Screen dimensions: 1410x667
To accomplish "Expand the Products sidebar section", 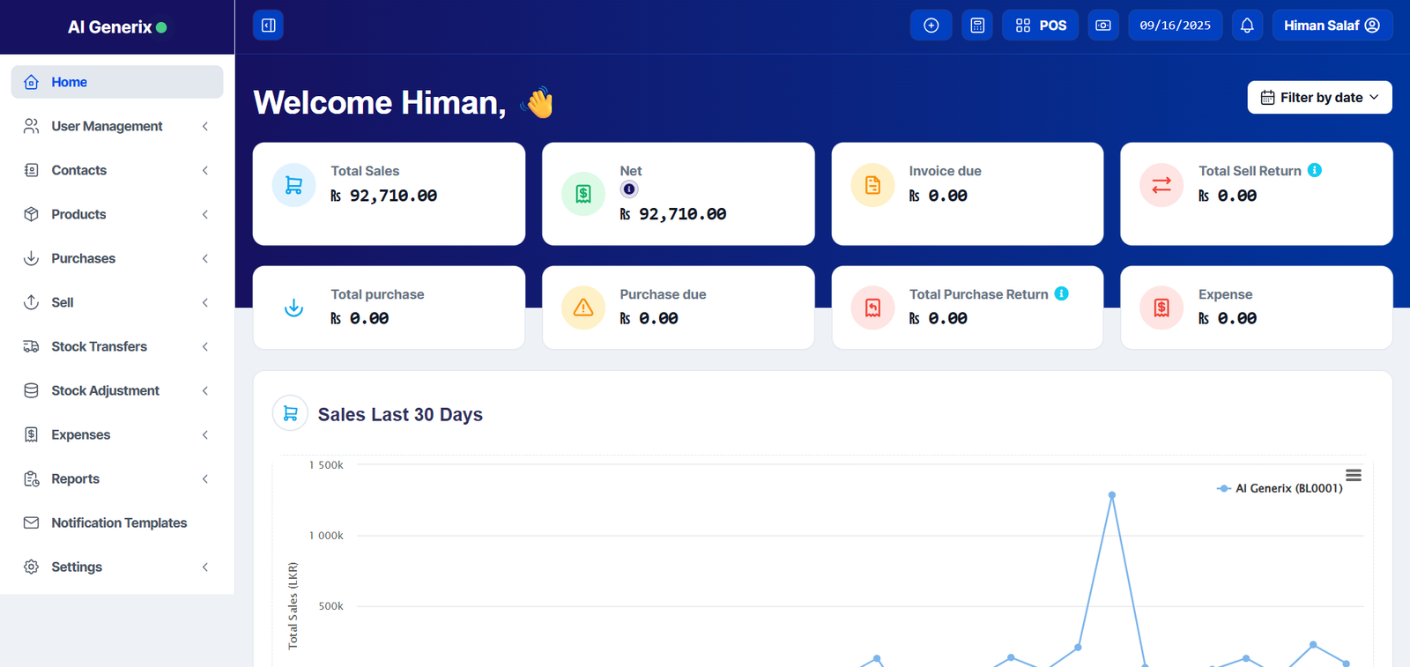I will coord(116,214).
